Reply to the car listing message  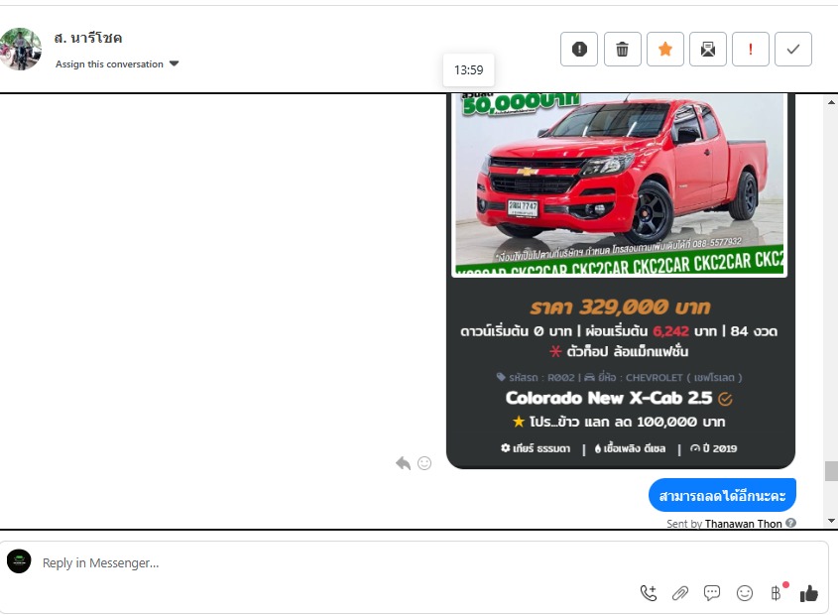coord(403,463)
